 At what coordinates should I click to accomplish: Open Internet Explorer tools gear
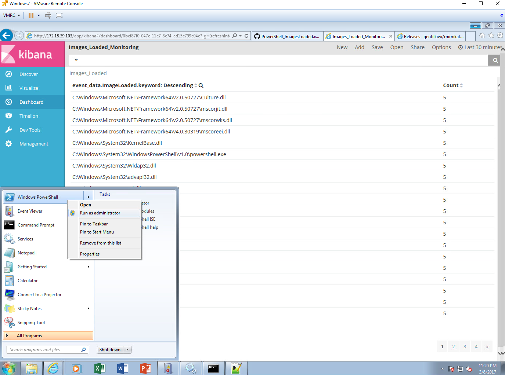coord(500,36)
